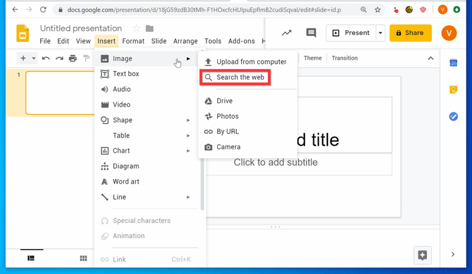Insert image By URL

click(x=247, y=132)
